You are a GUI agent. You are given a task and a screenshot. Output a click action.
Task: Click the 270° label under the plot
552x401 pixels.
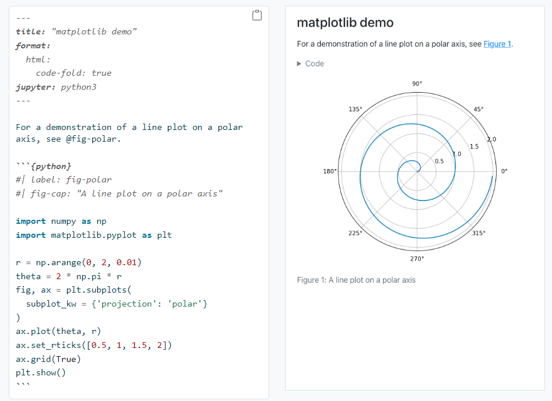tap(417, 258)
